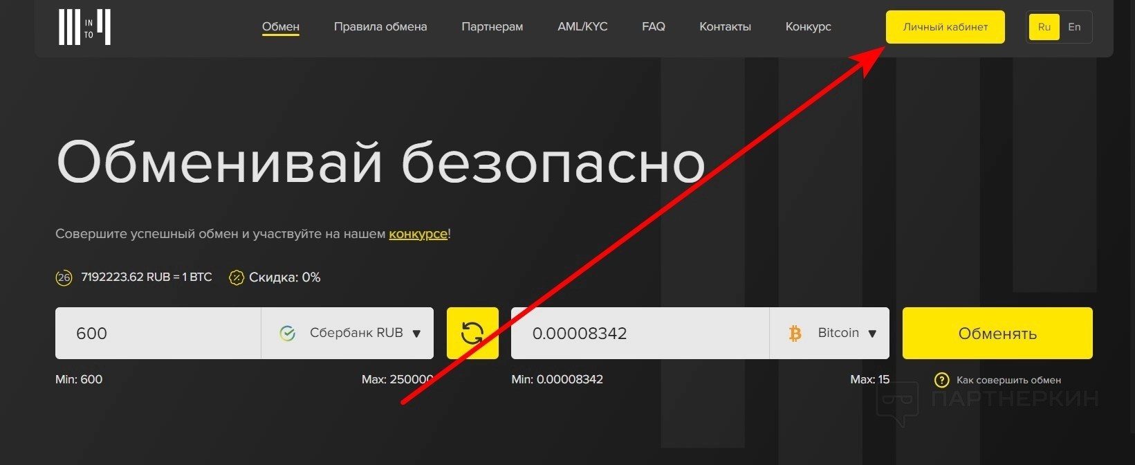Image resolution: width=1135 pixels, height=465 pixels.
Task: Open the FAQ page
Action: coord(654,27)
